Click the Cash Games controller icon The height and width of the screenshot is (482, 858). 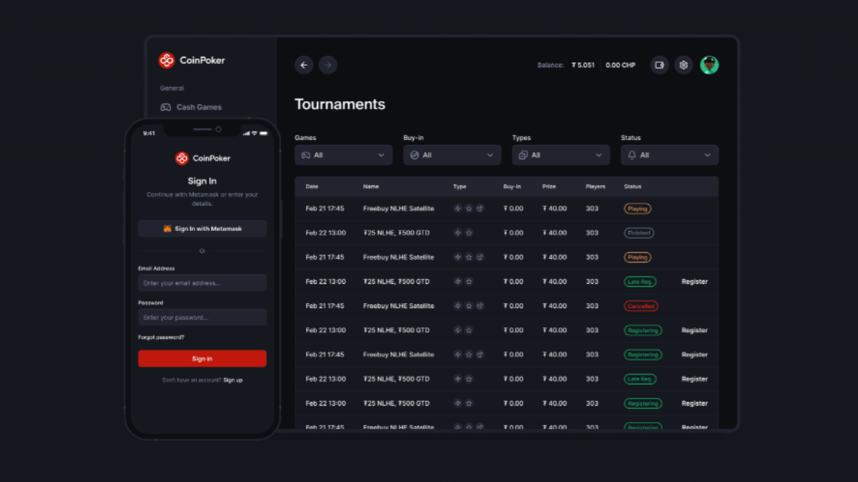pyautogui.click(x=166, y=107)
